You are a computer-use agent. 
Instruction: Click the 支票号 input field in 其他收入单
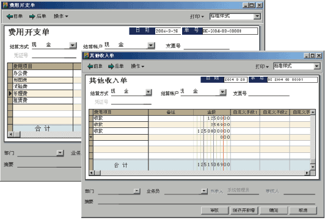269,93
